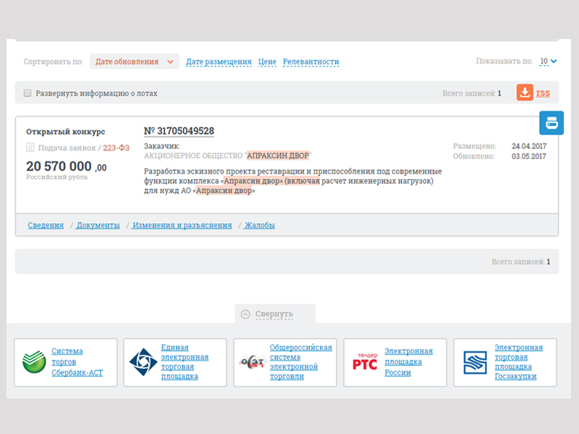
Task: Click the Госзакупки trading platform logo
Action: 476,362
